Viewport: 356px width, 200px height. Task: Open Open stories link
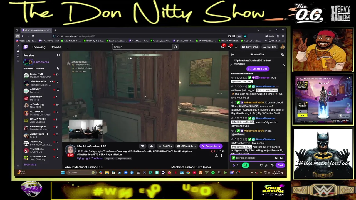tap(41, 62)
